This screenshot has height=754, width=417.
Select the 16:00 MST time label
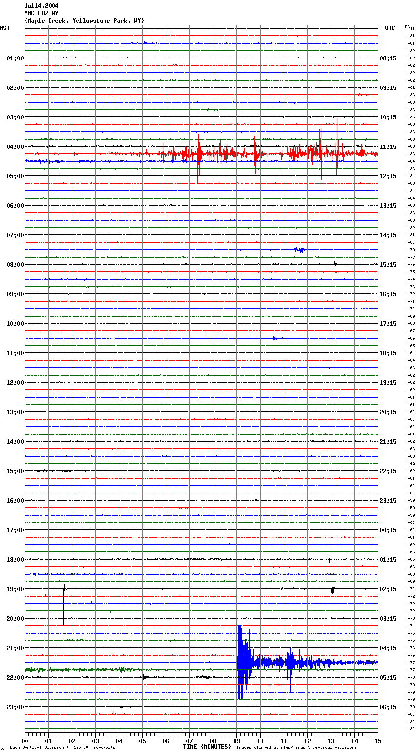[15, 501]
